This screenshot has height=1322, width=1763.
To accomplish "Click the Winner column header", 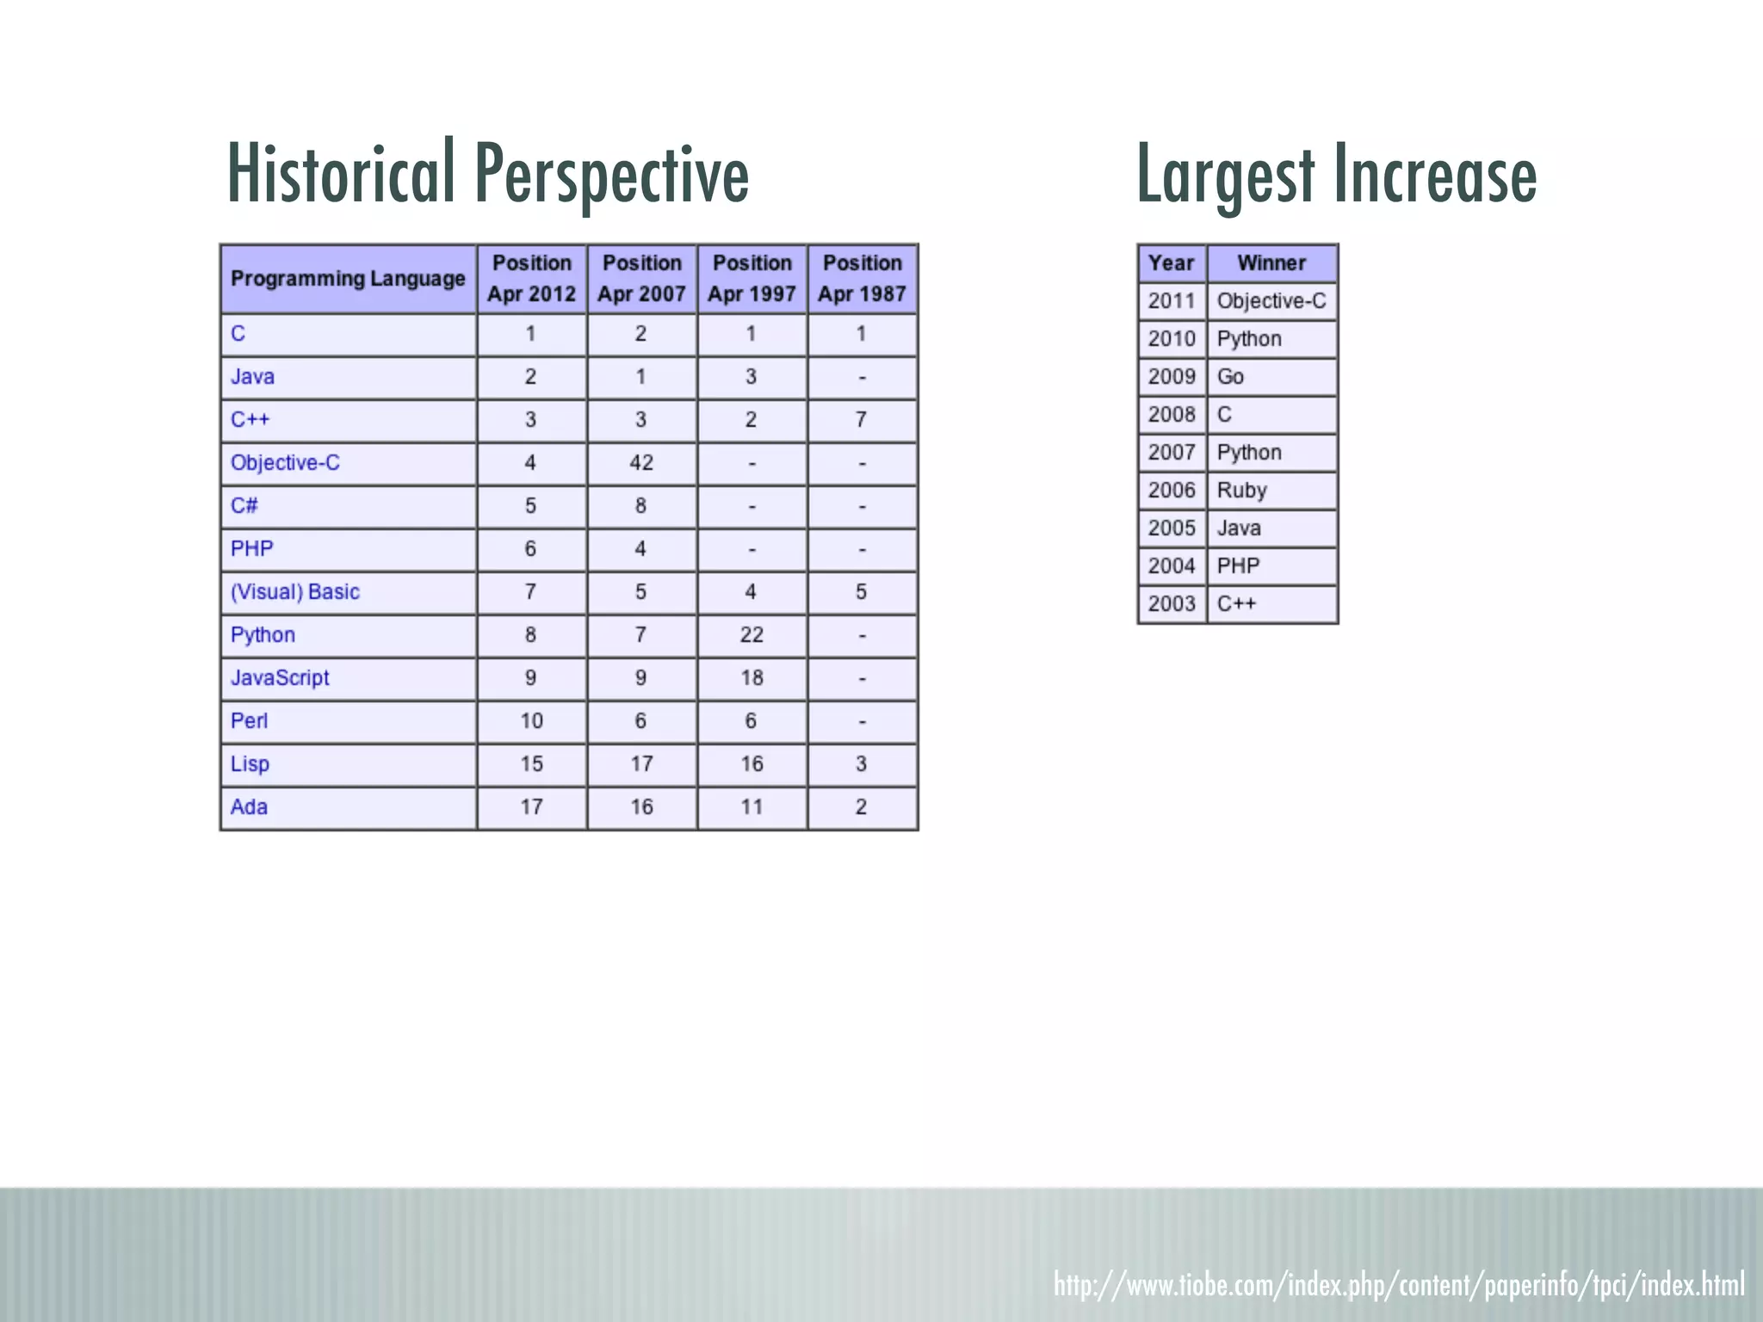I will (x=1272, y=263).
